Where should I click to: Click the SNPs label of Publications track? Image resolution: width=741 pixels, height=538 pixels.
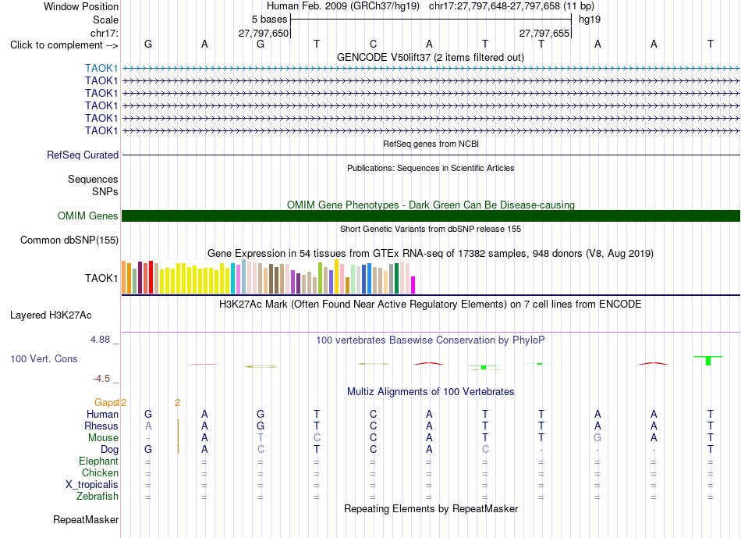tap(105, 191)
